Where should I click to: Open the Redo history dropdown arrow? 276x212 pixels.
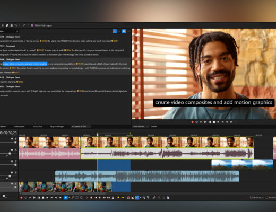click(28, 25)
